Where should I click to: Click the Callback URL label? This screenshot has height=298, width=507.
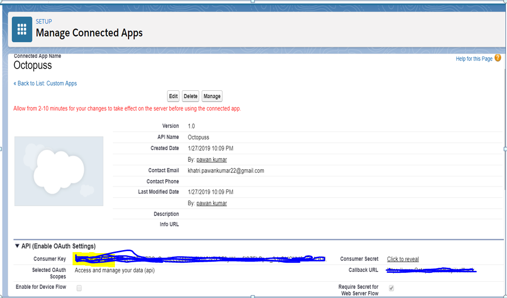point(363,270)
